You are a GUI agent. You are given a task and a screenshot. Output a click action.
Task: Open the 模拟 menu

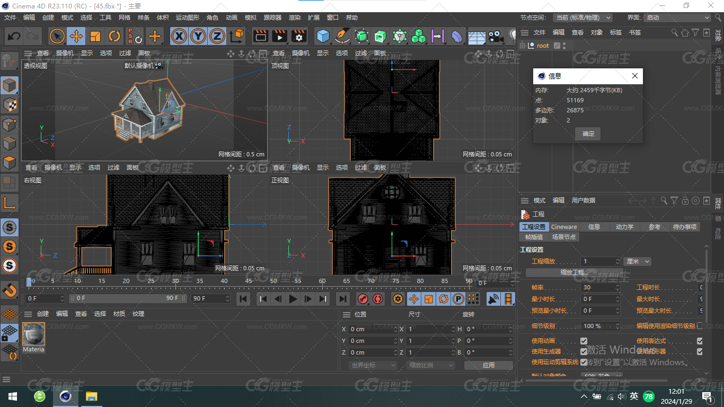pyautogui.click(x=251, y=17)
